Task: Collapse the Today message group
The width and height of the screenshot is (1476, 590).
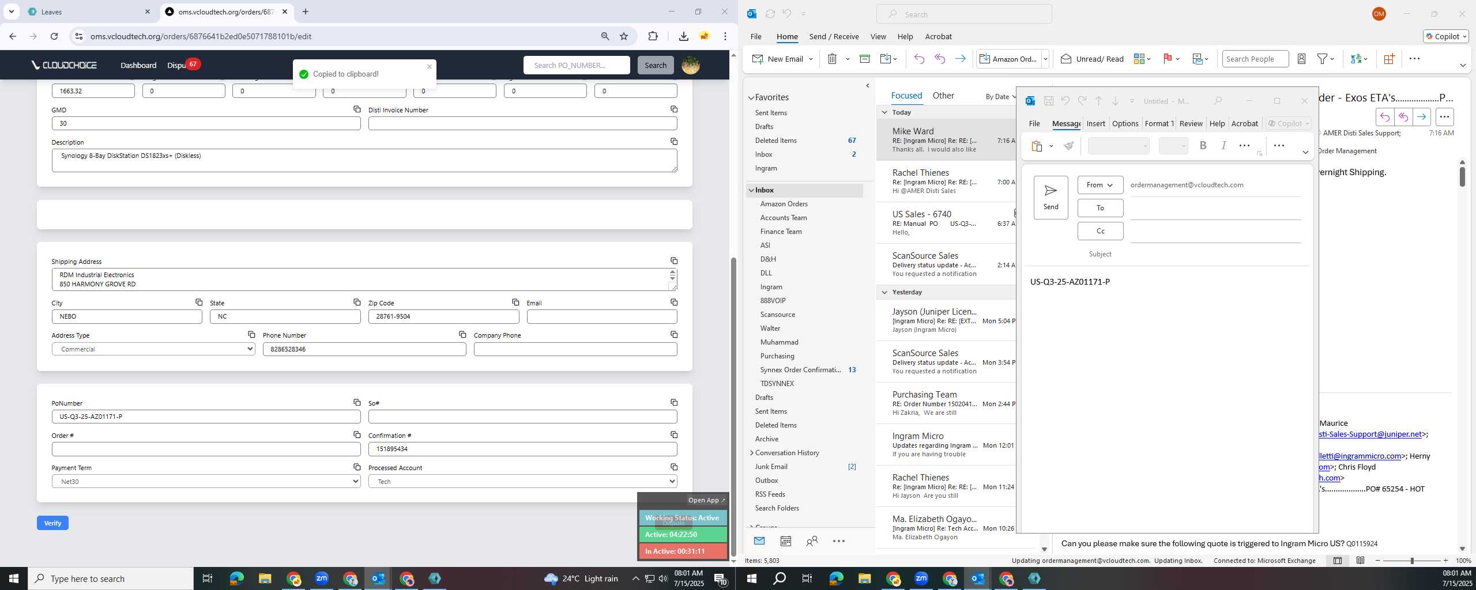Action: [884, 112]
